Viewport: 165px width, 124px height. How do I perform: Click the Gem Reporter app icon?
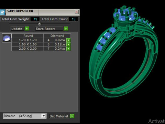click(3, 12)
